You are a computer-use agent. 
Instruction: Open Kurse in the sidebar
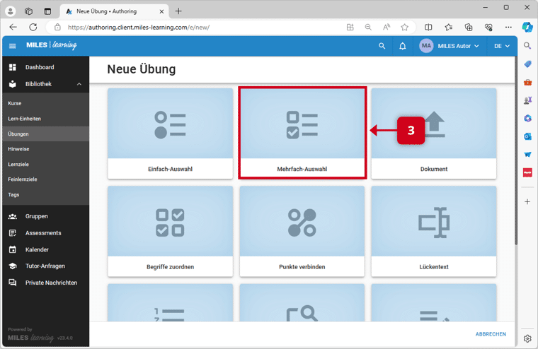click(x=15, y=103)
